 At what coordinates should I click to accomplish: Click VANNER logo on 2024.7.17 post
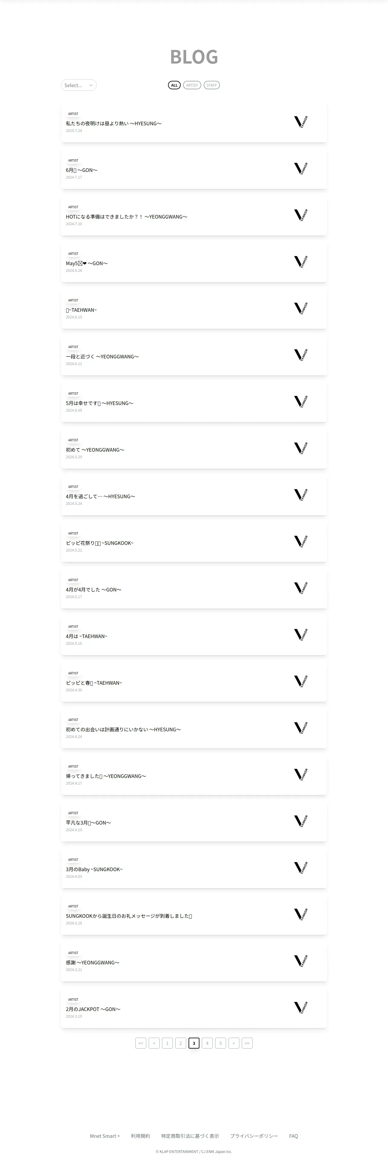pos(301,168)
